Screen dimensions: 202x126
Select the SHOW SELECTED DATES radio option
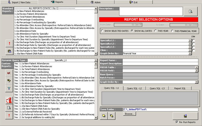click(102, 31)
